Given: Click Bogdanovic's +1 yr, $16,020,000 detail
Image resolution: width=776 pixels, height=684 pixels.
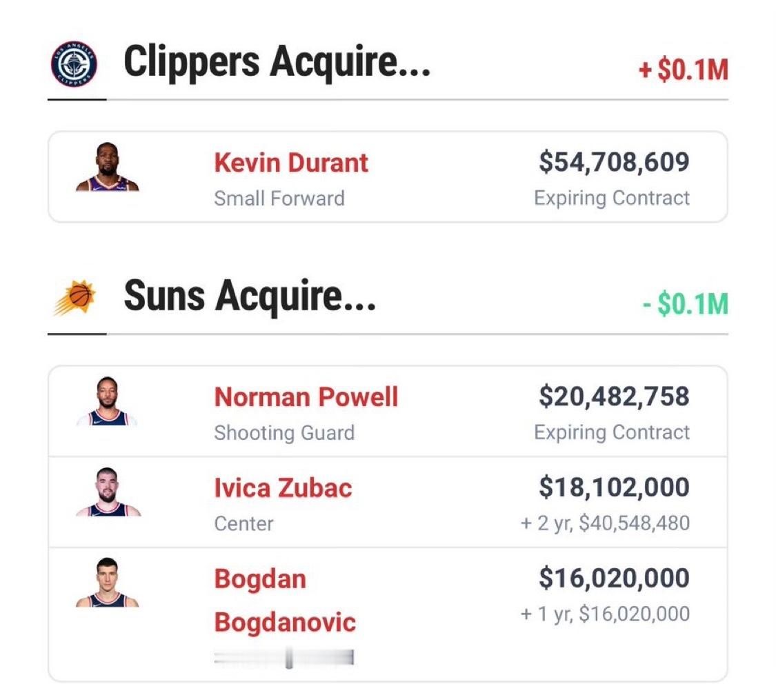Looking at the screenshot, I should pos(605,614).
